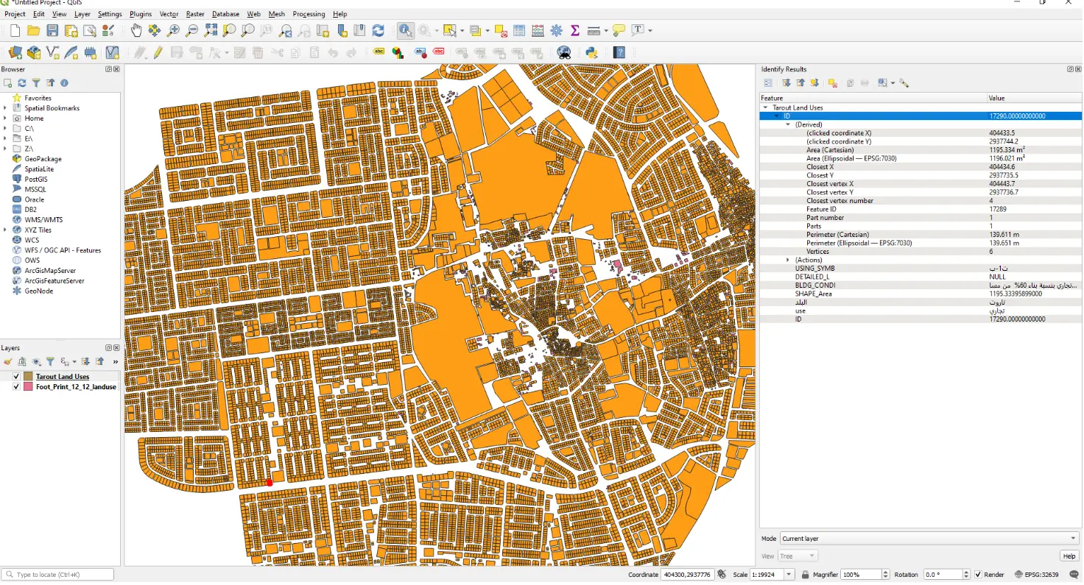Open the Statistical Summary sigma tool
1084x585 pixels.
[575, 30]
